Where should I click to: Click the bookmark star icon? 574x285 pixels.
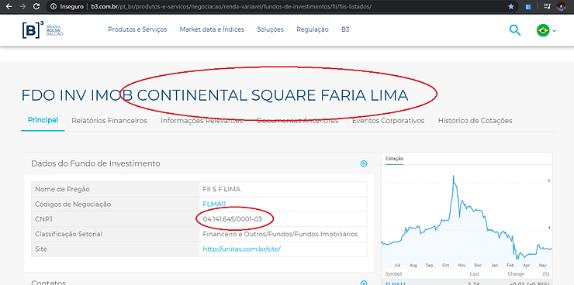click(x=511, y=6)
